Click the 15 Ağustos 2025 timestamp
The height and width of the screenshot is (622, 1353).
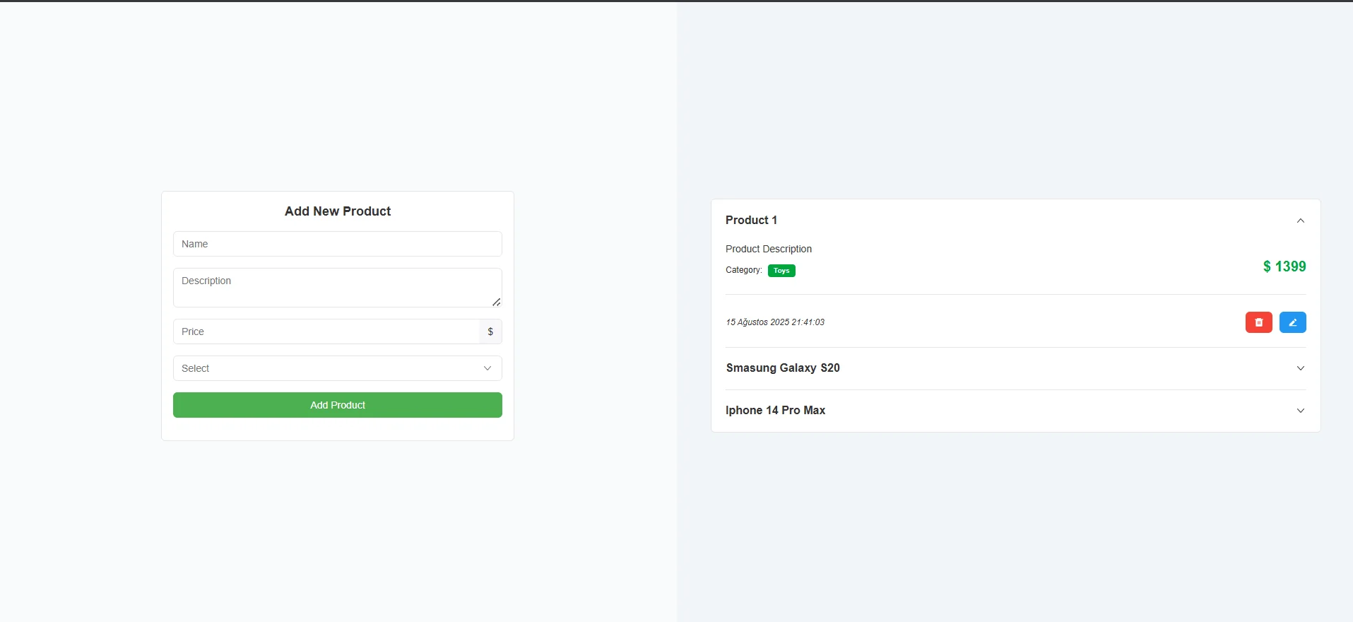[775, 322]
